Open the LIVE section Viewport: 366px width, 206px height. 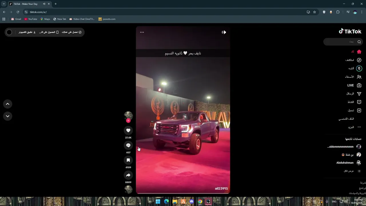(354, 85)
